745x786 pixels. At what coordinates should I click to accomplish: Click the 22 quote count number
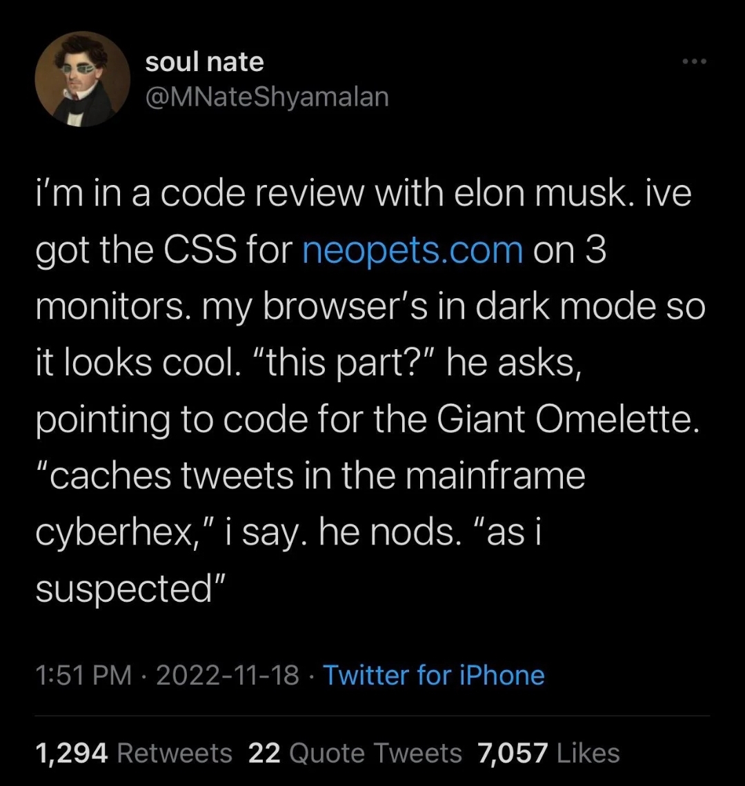[264, 753]
